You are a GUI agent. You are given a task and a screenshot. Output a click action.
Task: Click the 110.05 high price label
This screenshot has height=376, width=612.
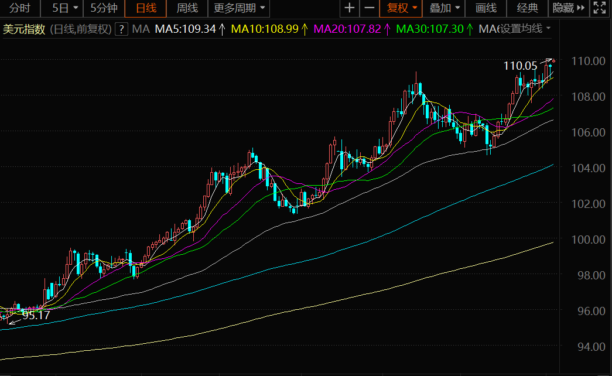click(x=520, y=66)
